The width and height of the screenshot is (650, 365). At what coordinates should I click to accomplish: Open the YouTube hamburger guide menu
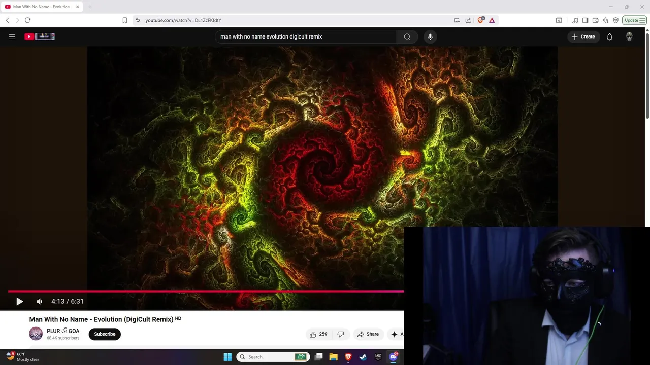point(12,36)
